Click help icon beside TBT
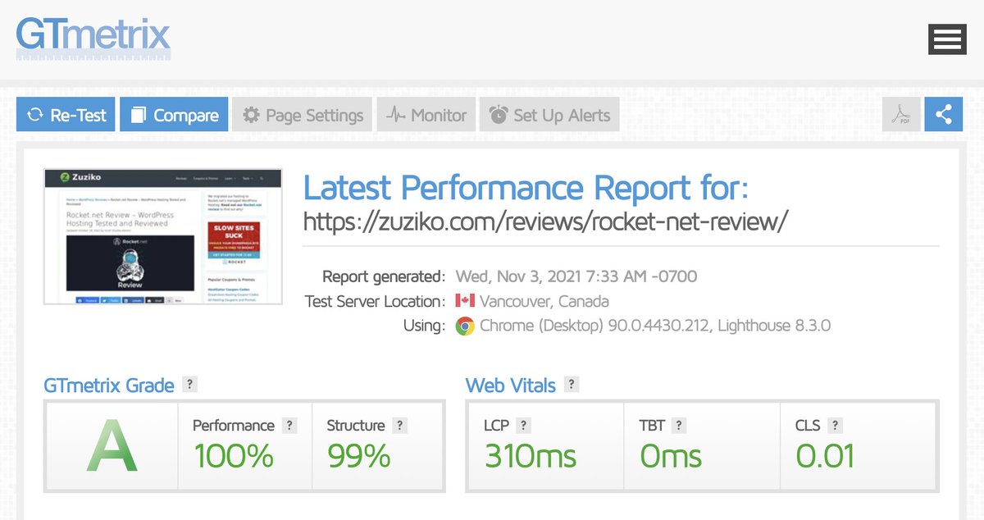 click(679, 426)
